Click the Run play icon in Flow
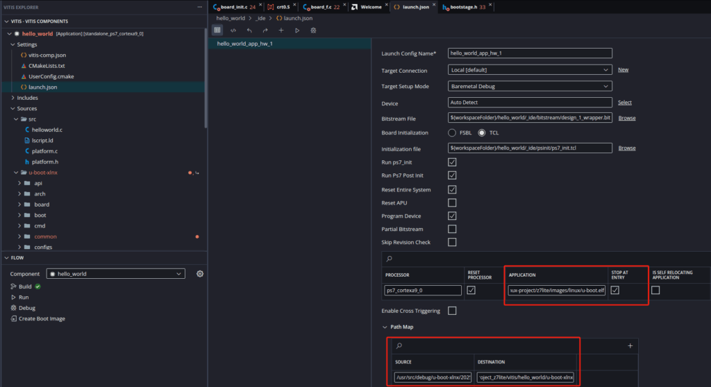This screenshot has width=711, height=387. pos(14,298)
